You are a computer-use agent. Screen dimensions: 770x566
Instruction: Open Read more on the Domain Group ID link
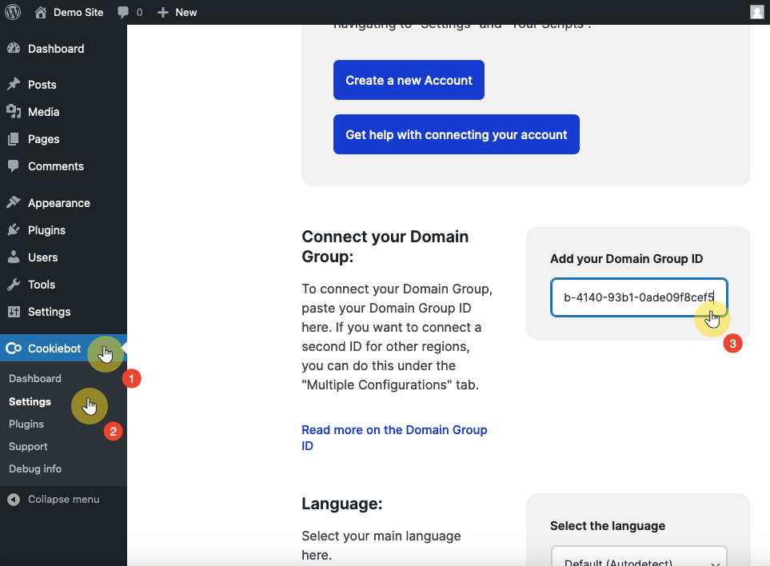click(394, 437)
